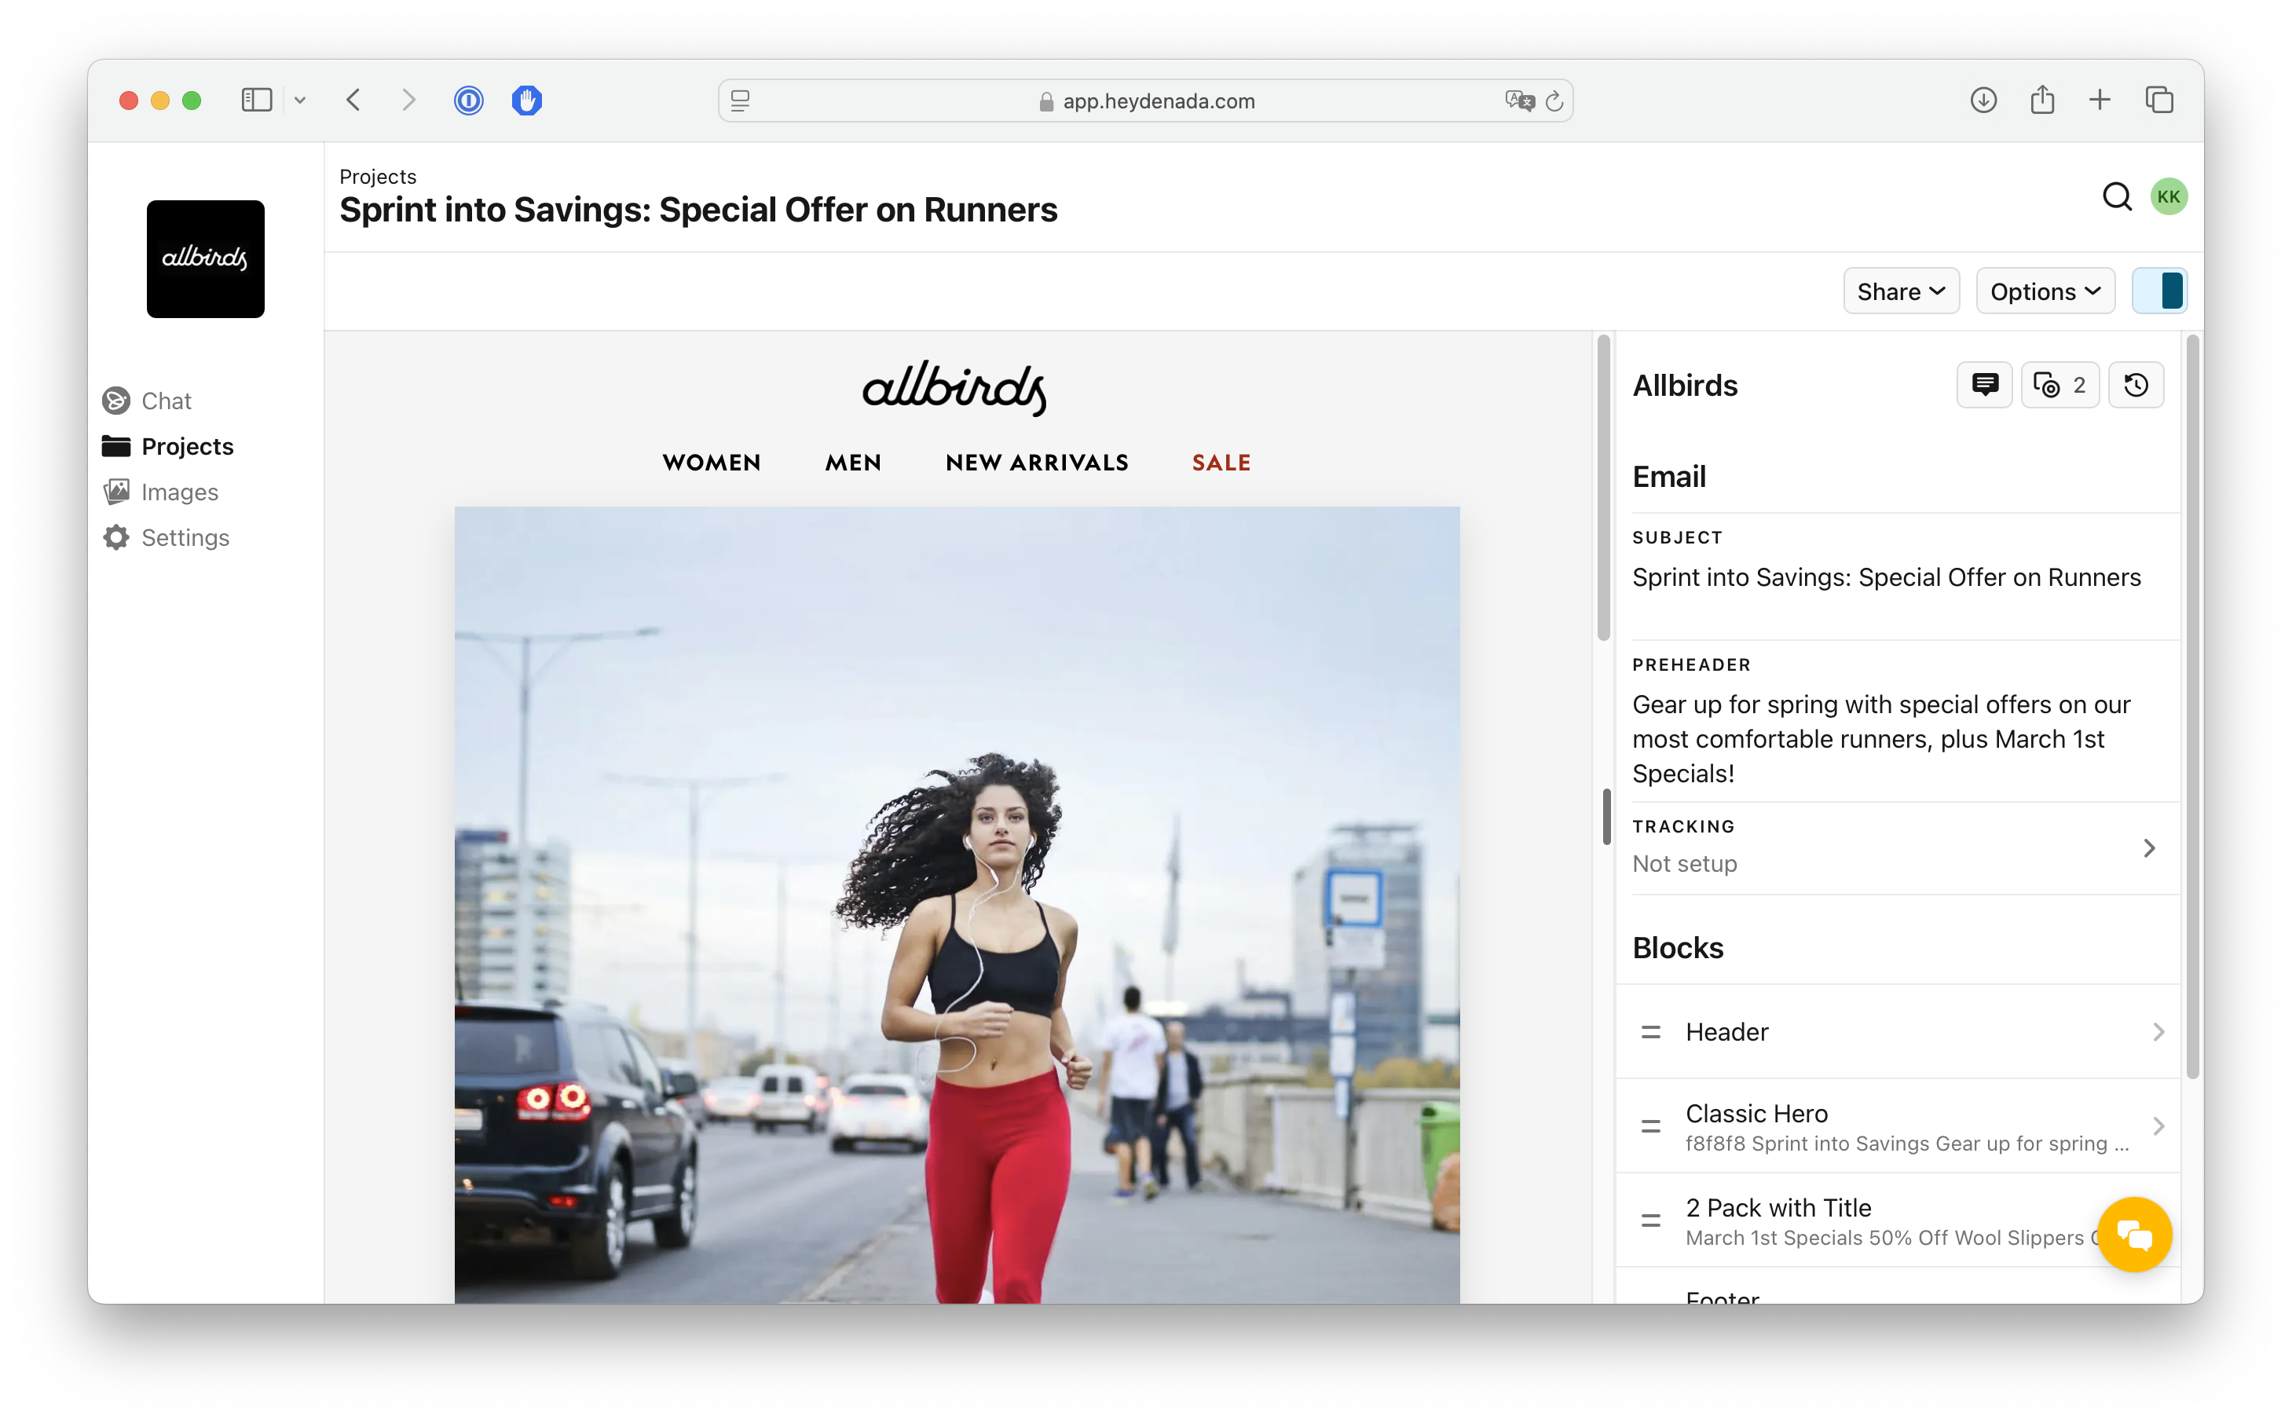The image size is (2292, 1420).
Task: Click the NEW ARRIVALS nav link
Action: [1037, 462]
